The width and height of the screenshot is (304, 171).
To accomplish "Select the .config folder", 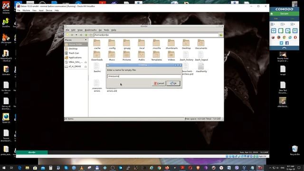I will (x=112, y=44).
